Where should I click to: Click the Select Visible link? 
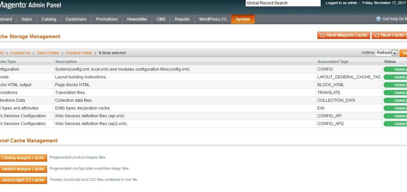tap(48, 53)
